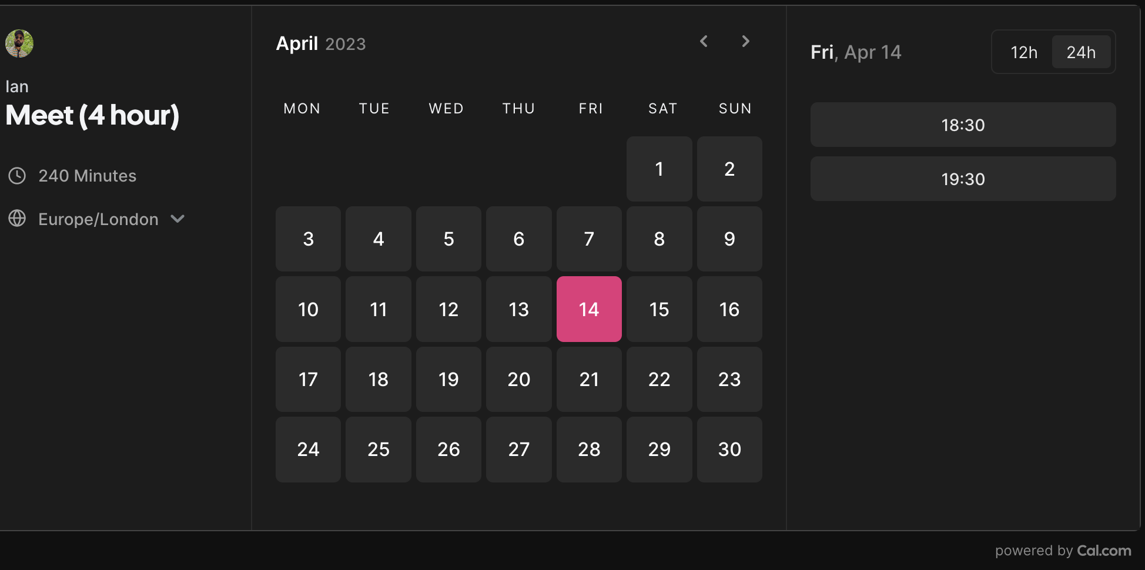Click the Cal.com logo in the footer
Screen dimensions: 1145x570
(1103, 551)
